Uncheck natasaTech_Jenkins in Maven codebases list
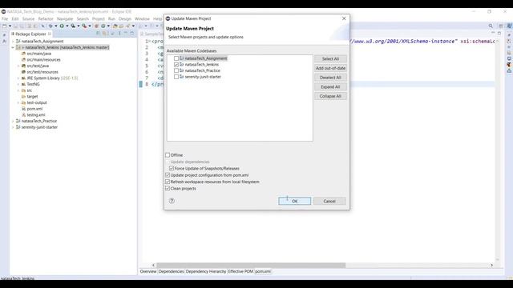This screenshot has width=513, height=288. pos(176,65)
